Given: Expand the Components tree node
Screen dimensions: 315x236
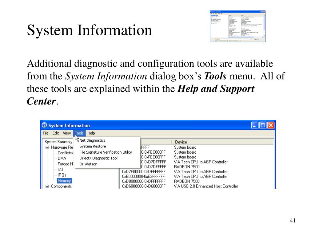Looking at the screenshot, I should point(47,187).
